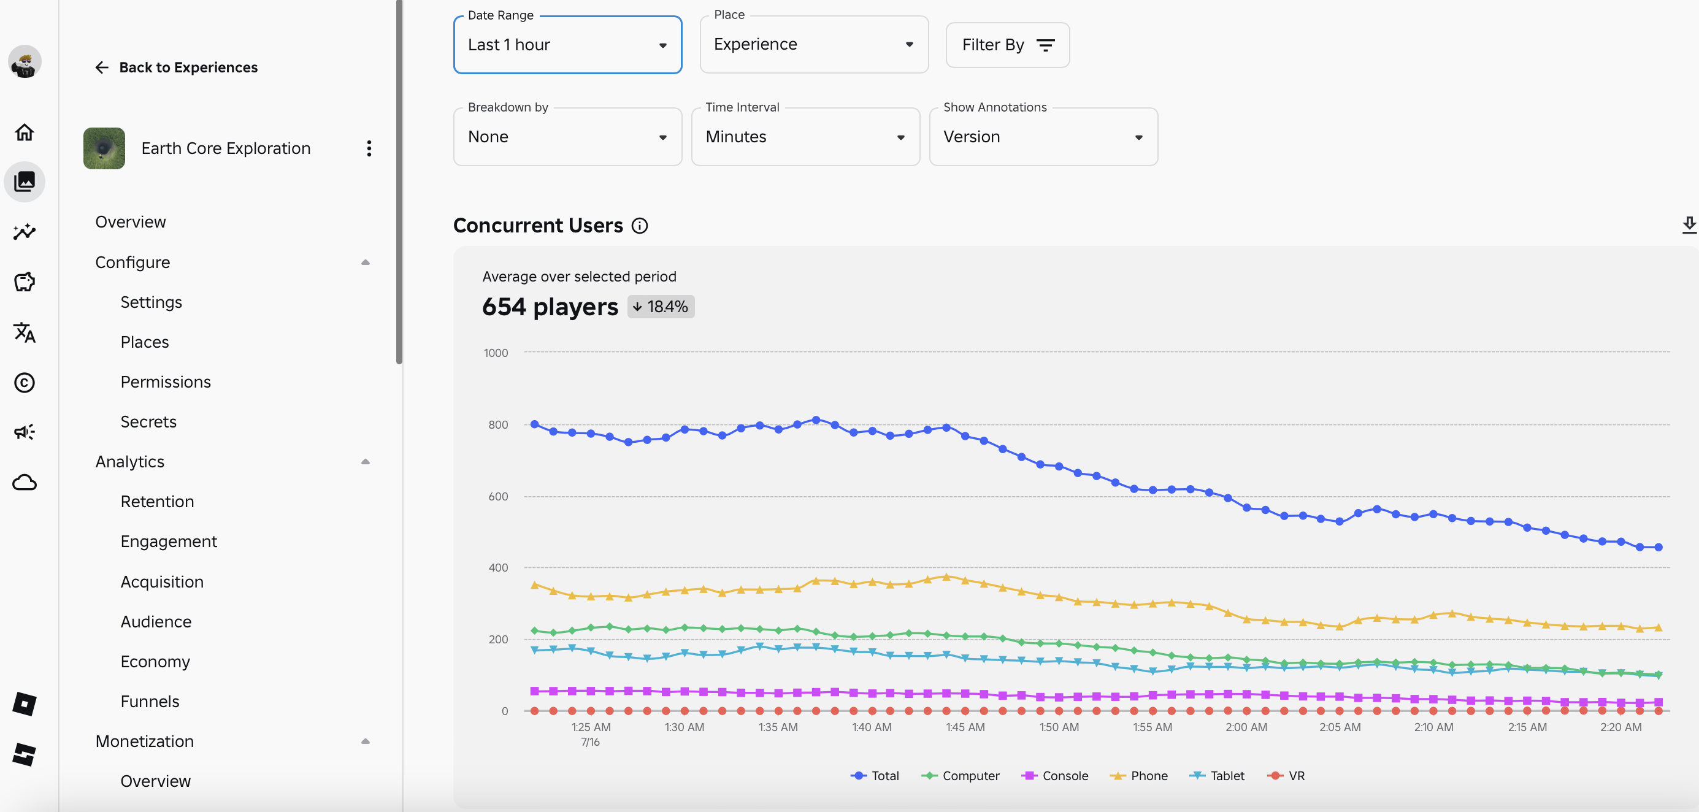Screen dimensions: 1699x812
Task: Toggle the Phone series in legend
Action: 1139,776
